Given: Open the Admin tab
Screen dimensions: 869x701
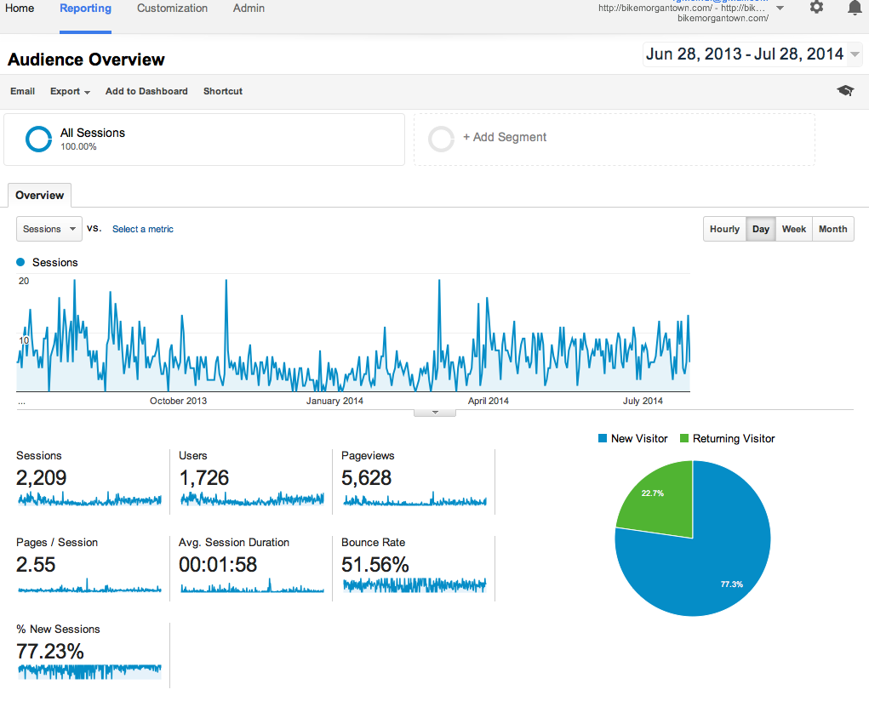Looking at the screenshot, I should tap(249, 9).
